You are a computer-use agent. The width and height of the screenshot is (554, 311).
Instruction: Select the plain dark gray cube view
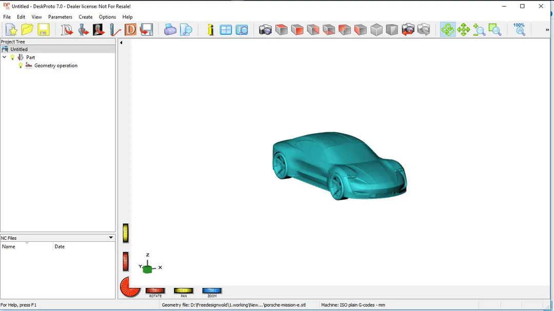tap(392, 30)
